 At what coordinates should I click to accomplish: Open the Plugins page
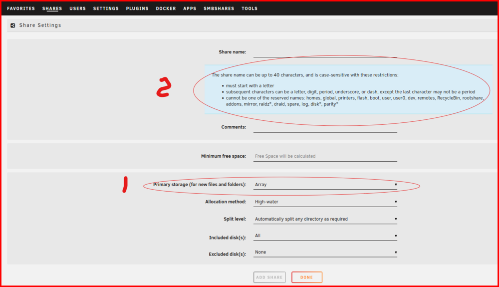(x=137, y=8)
